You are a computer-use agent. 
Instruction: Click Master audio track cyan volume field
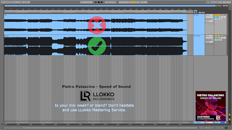217,38
